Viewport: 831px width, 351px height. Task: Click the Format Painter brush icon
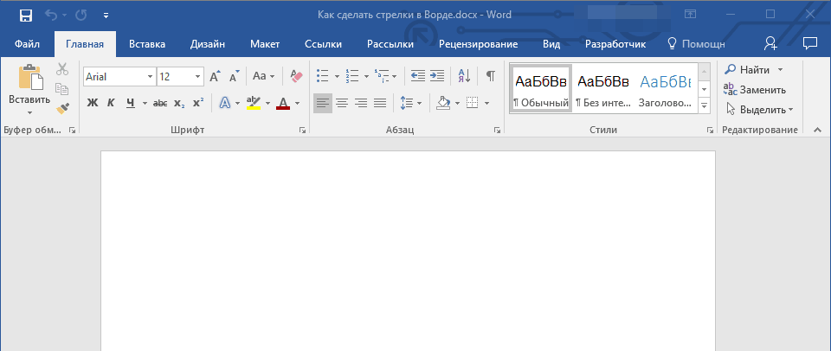pos(62,109)
